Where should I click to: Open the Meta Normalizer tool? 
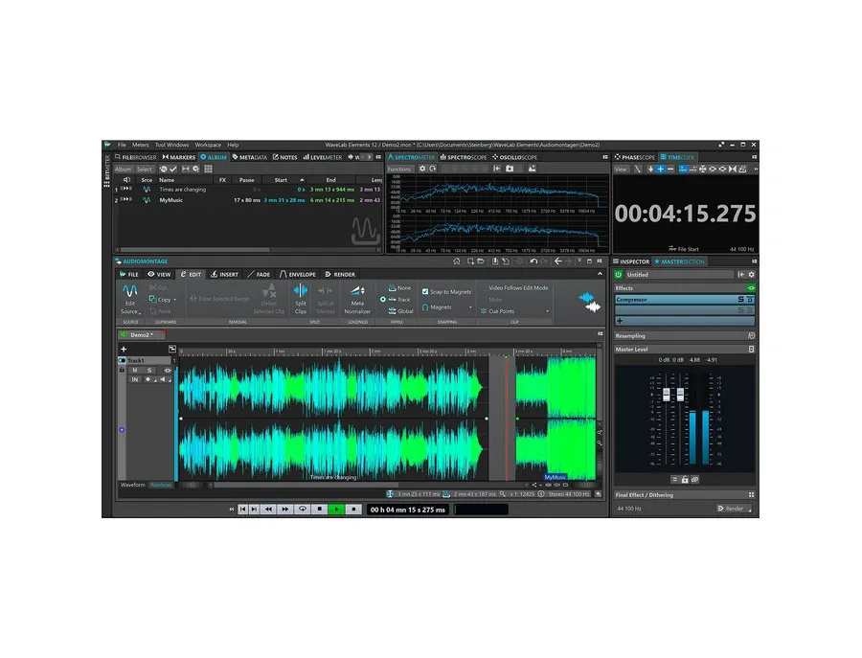tap(357, 299)
